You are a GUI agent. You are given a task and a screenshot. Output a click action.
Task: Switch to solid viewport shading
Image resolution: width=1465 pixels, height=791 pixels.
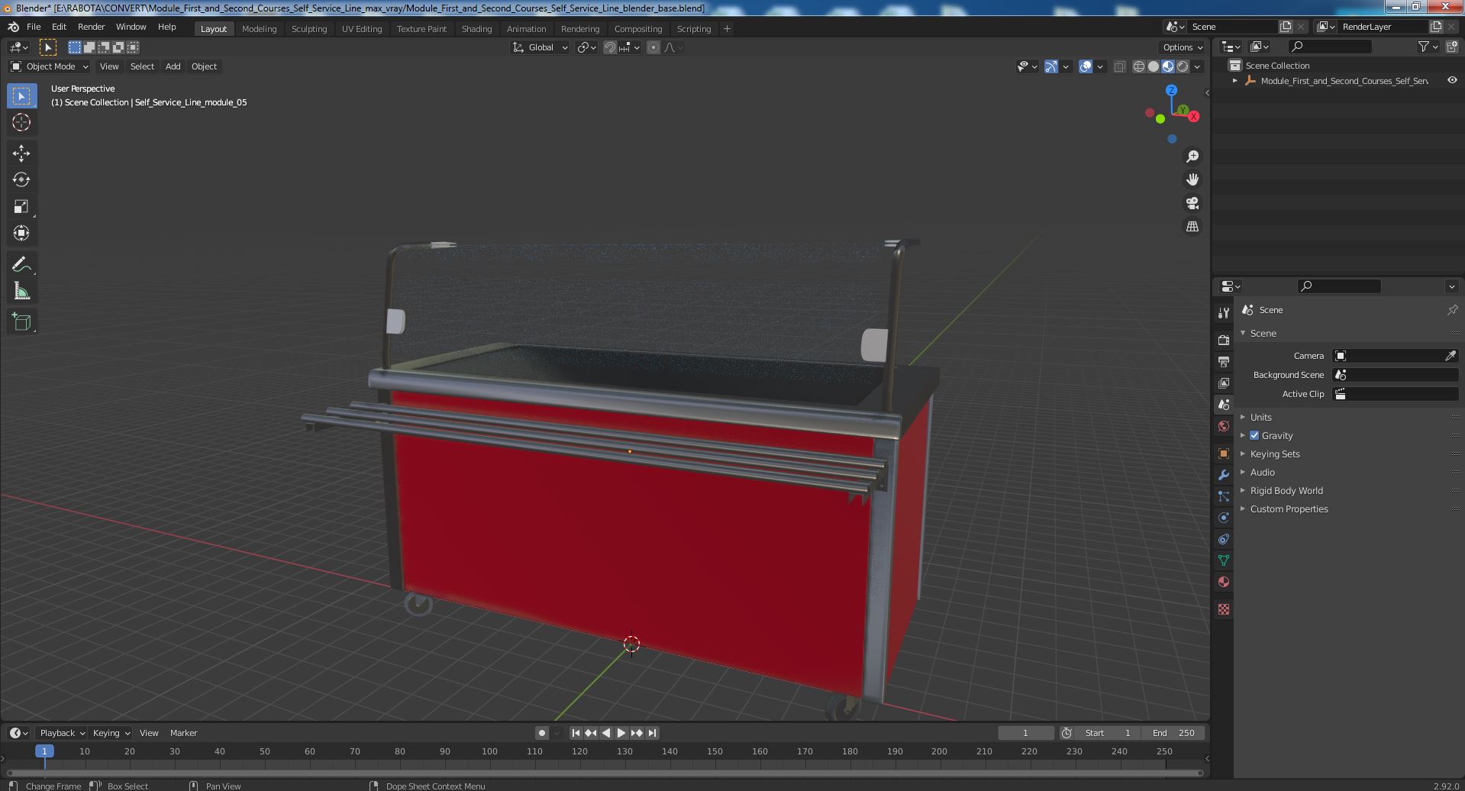click(1154, 66)
